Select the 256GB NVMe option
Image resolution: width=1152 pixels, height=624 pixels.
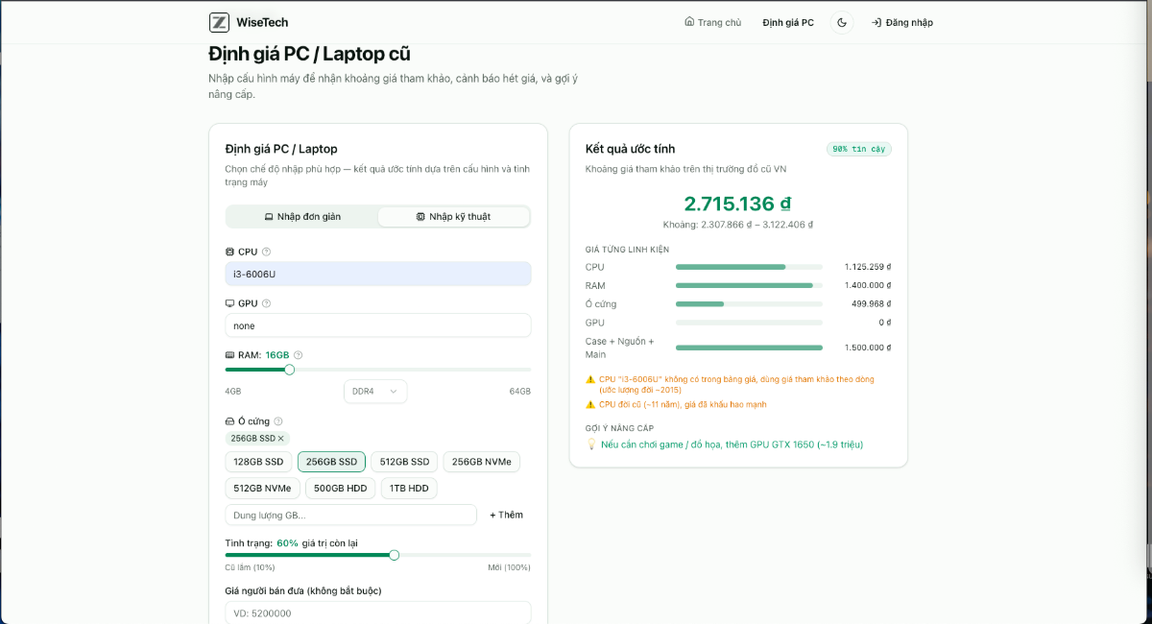tap(481, 462)
